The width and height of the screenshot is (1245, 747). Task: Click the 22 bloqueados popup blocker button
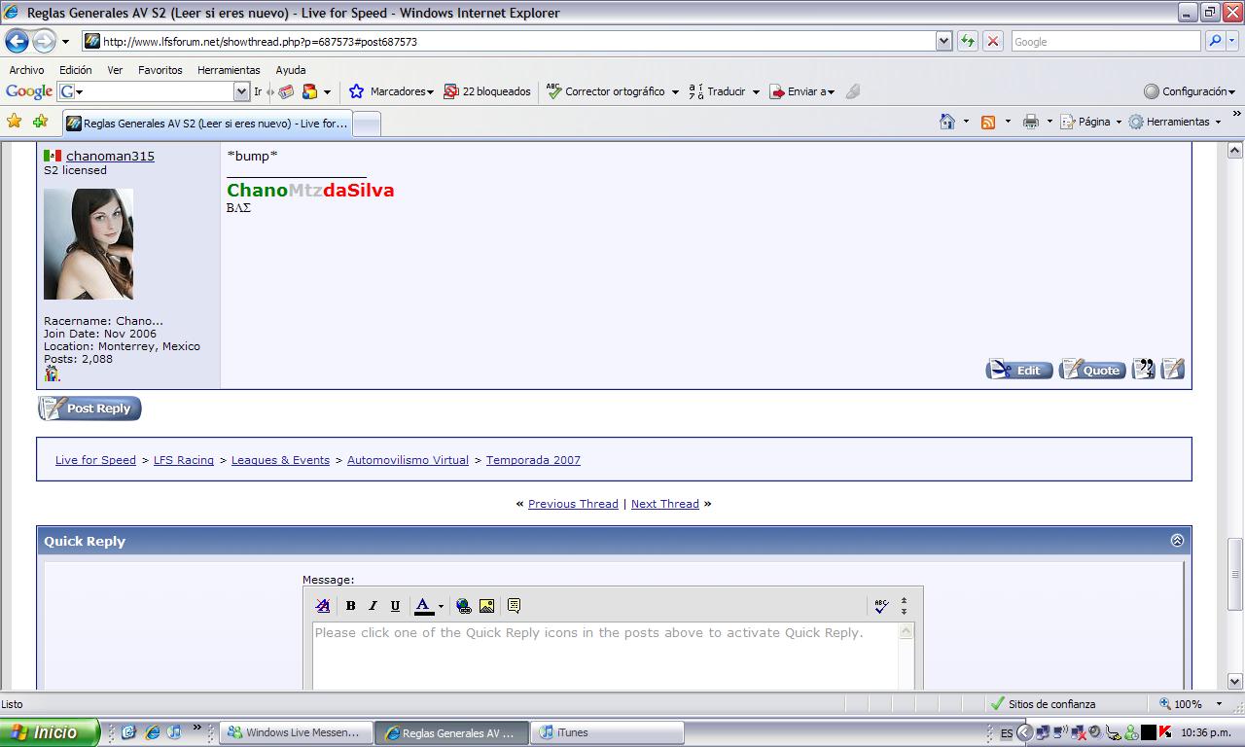pyautogui.click(x=487, y=91)
